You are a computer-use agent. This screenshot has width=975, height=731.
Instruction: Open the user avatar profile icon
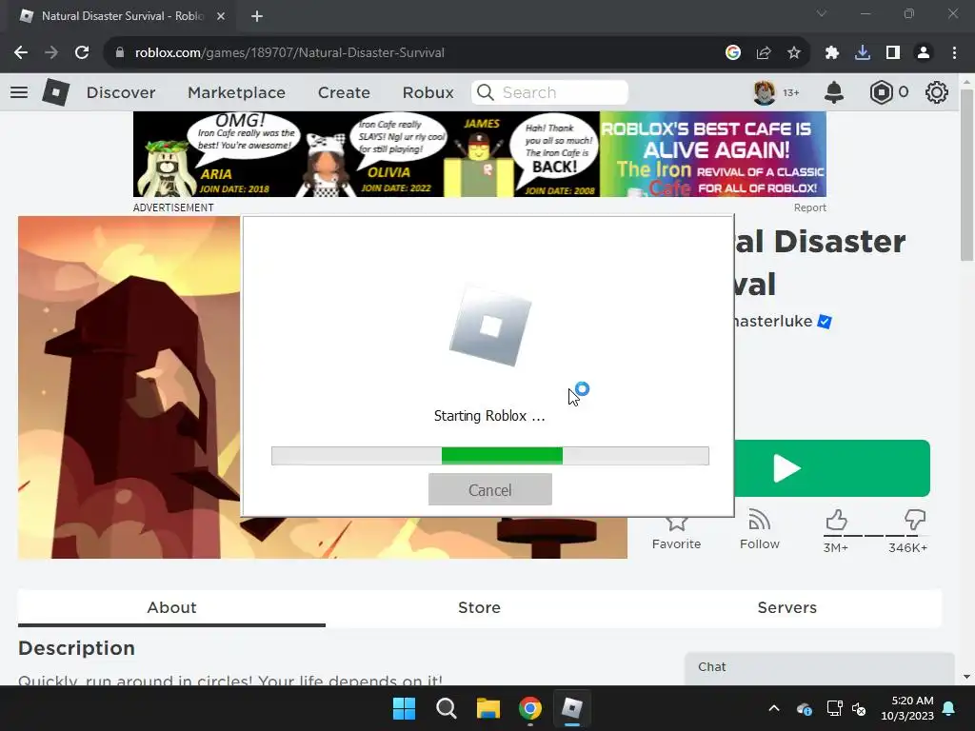(x=765, y=92)
